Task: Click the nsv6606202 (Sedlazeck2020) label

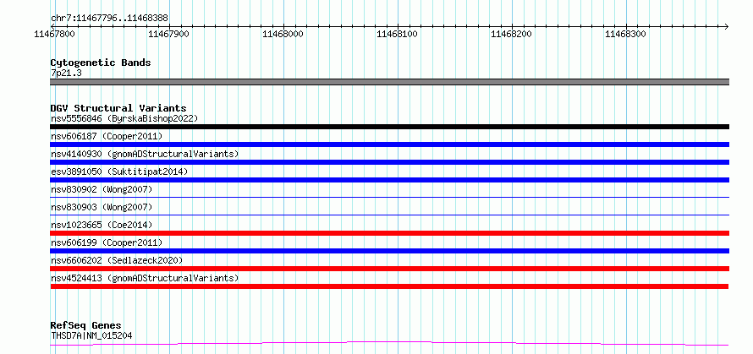Action: tap(117, 260)
